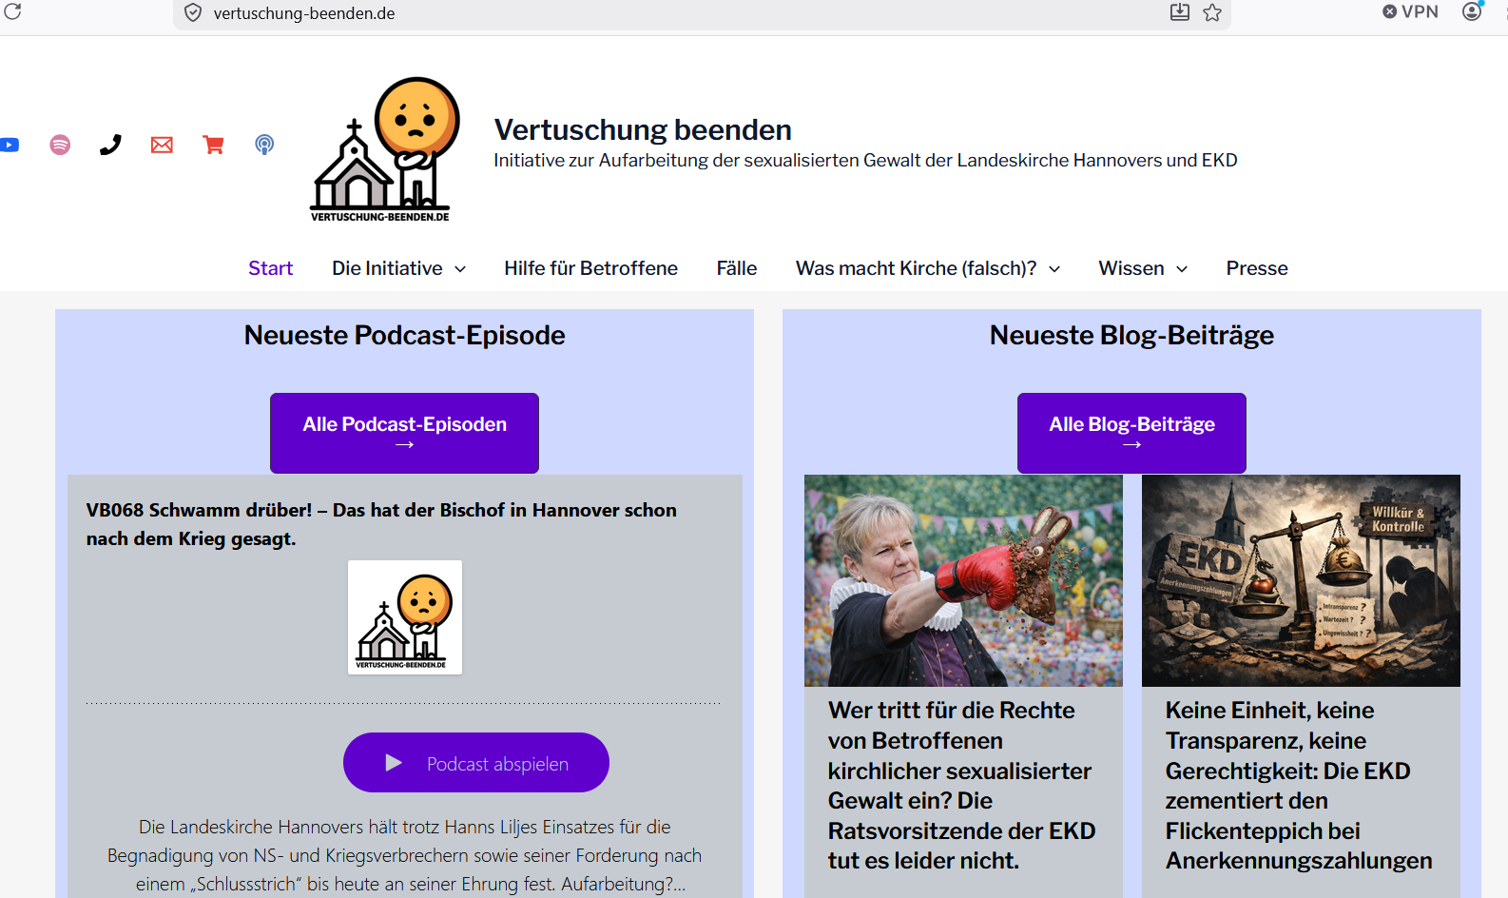The width and height of the screenshot is (1508, 898).
Task: Click the Alle Podcast-Episoden button
Action: click(x=404, y=433)
